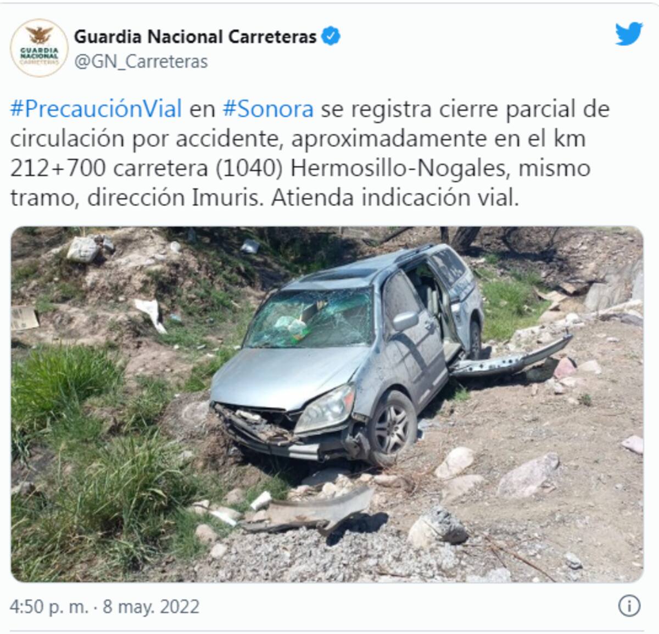Open the crashed minivan photo
The height and width of the screenshot is (634, 659).
tap(327, 405)
